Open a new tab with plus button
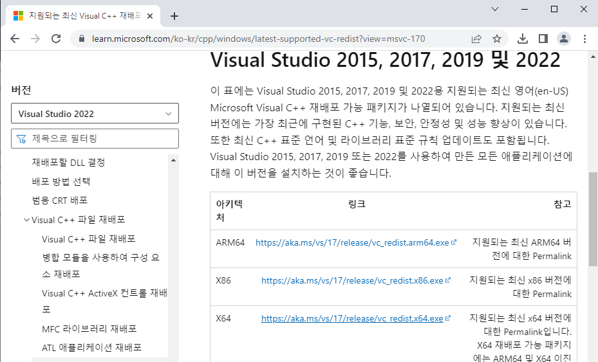The width and height of the screenshot is (598, 362). point(174,16)
